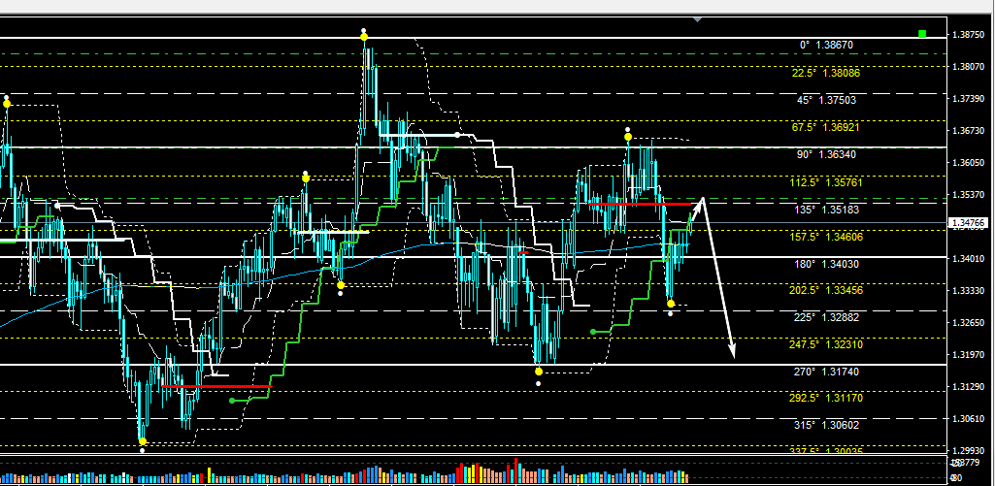Image resolution: width=995 pixels, height=486 pixels.
Task: Click 1.32650 on the price scale
Action: pyautogui.click(x=969, y=323)
